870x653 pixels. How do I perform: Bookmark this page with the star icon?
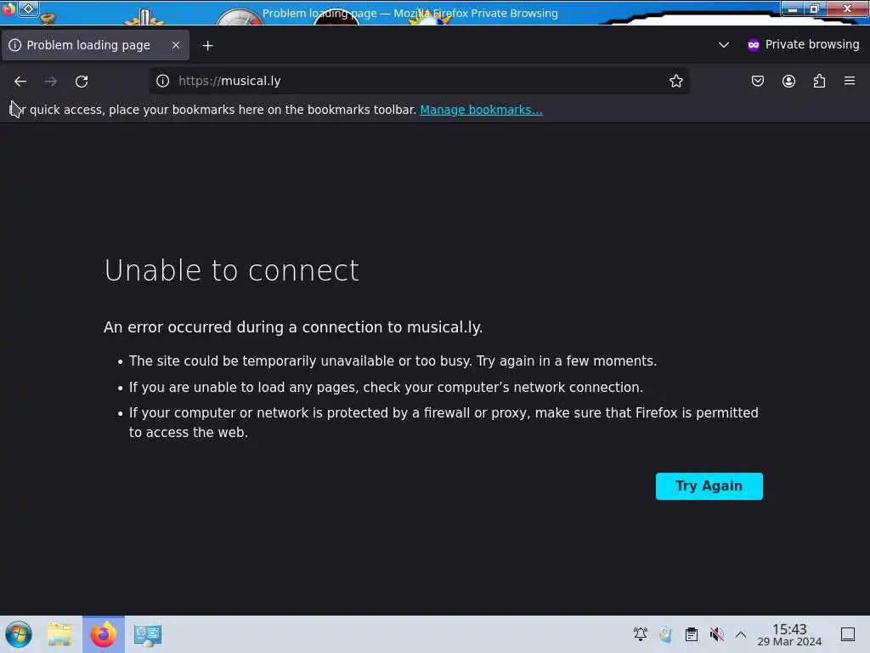pos(675,81)
